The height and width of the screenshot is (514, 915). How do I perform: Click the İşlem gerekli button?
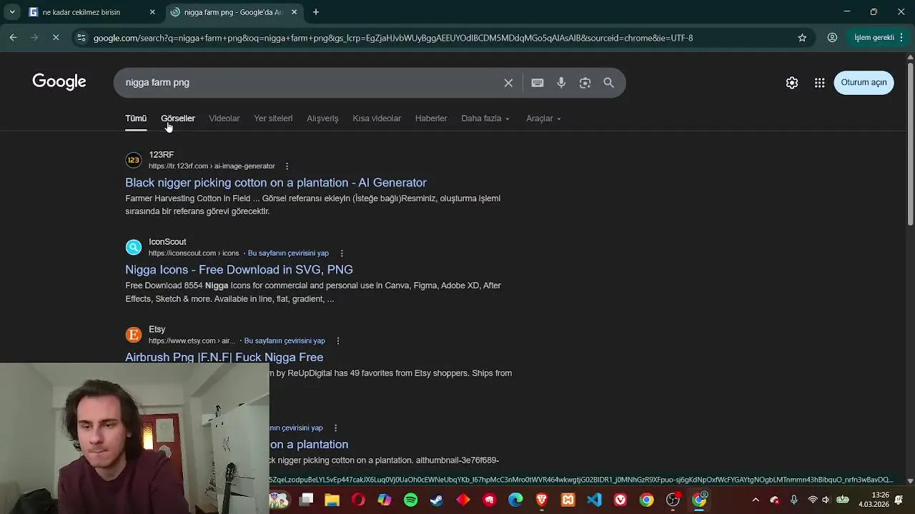pyautogui.click(x=878, y=38)
